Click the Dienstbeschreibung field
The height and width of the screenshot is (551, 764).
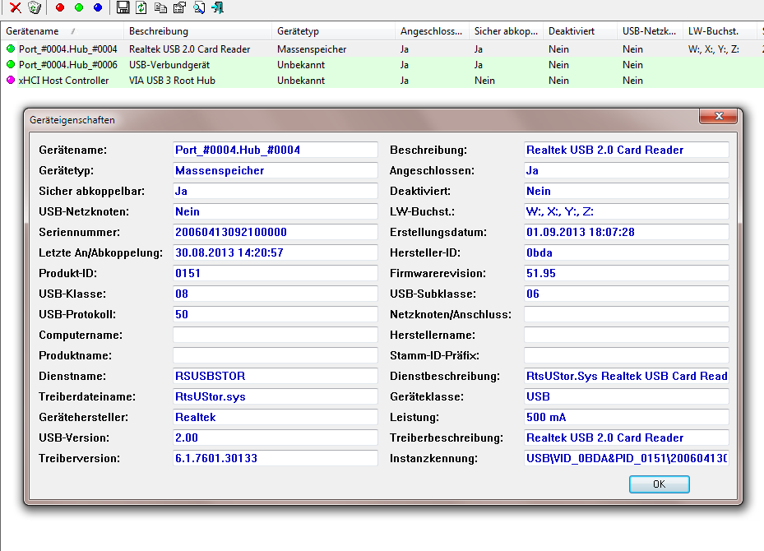point(627,376)
